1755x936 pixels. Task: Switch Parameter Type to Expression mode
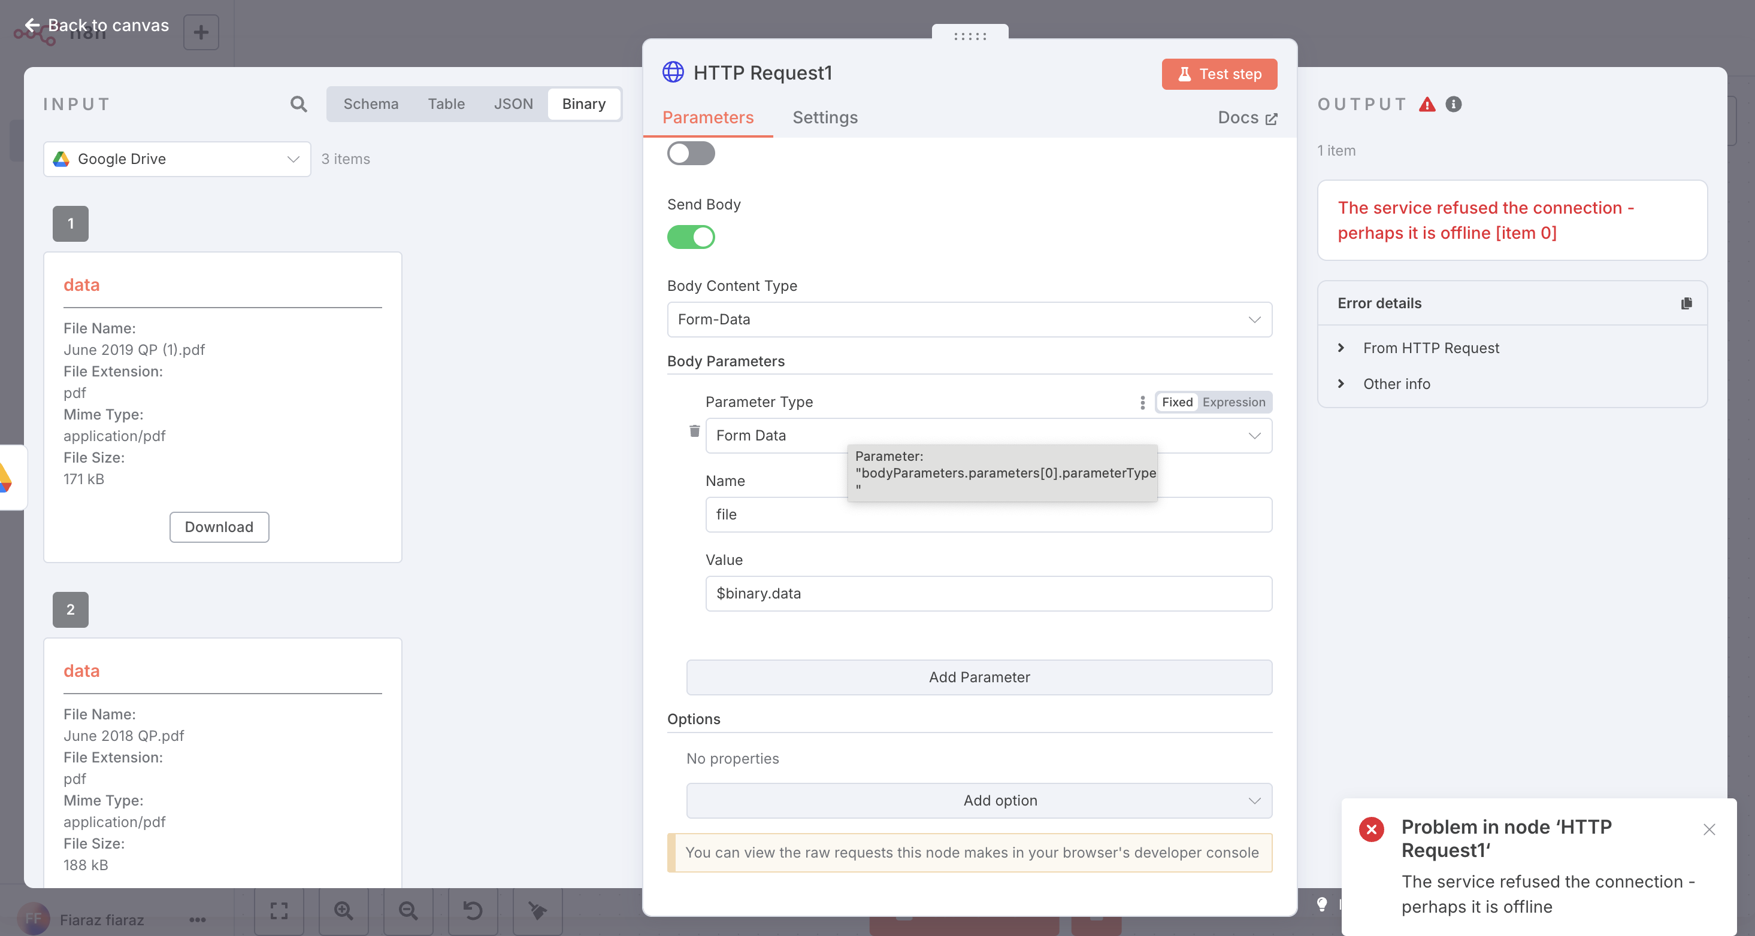point(1233,402)
